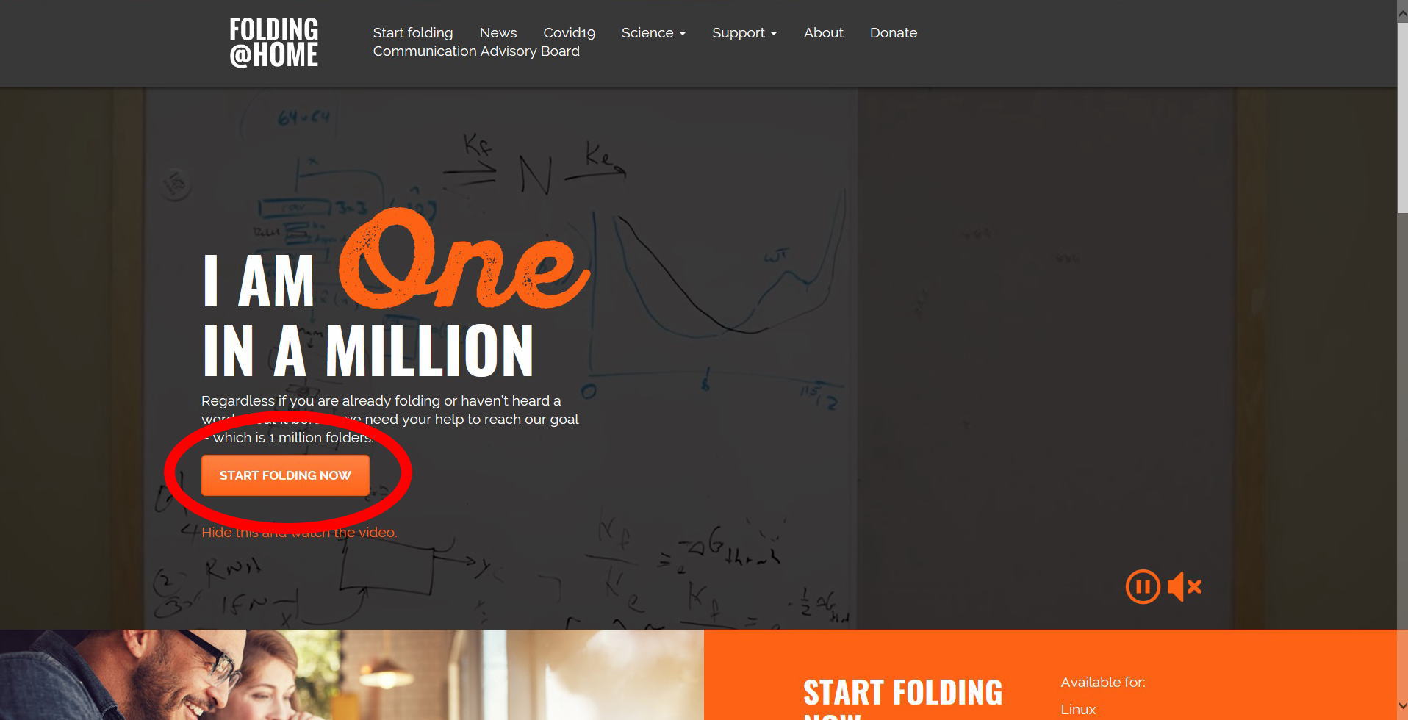Open the Science dropdown menu
This screenshot has width=1408, height=720.
click(653, 32)
